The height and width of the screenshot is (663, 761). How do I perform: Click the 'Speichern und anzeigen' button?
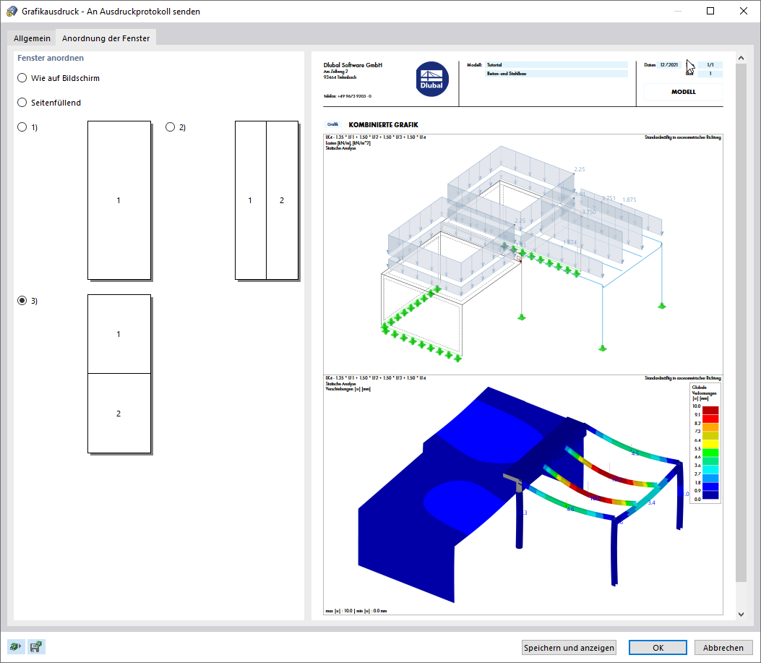tap(569, 648)
